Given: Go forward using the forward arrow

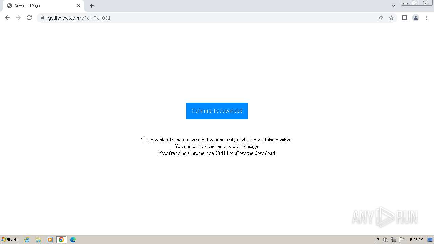Looking at the screenshot, I should pos(18,18).
